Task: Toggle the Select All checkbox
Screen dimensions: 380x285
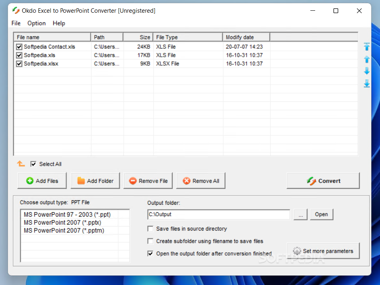Action: click(x=33, y=164)
